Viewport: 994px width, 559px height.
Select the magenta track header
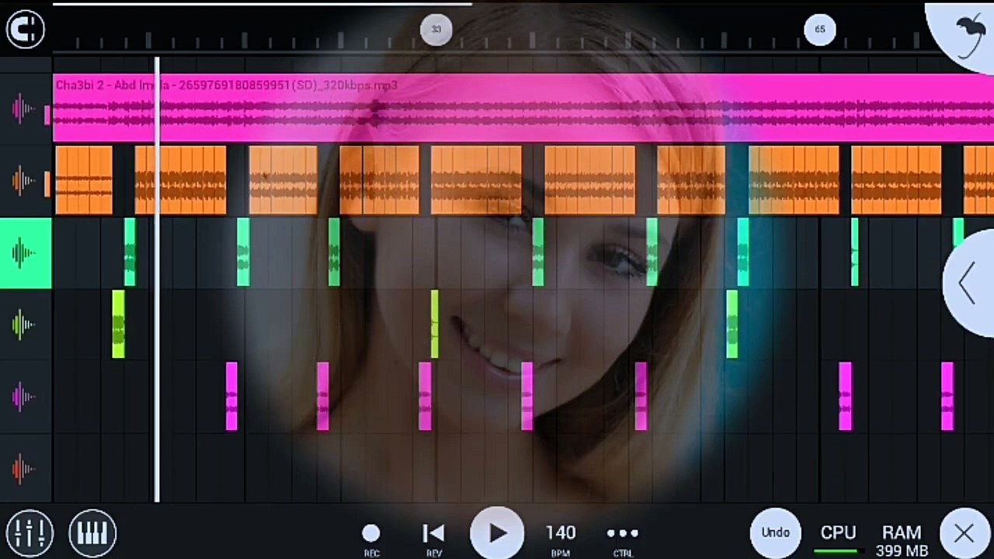point(26,398)
